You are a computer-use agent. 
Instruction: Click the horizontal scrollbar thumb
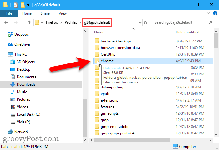click(132, 140)
